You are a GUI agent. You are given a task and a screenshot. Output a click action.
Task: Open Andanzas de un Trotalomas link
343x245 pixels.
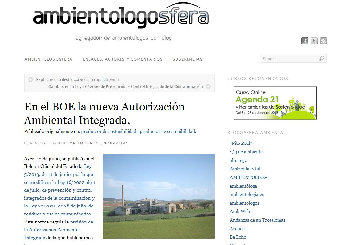pyautogui.click(x=257, y=220)
